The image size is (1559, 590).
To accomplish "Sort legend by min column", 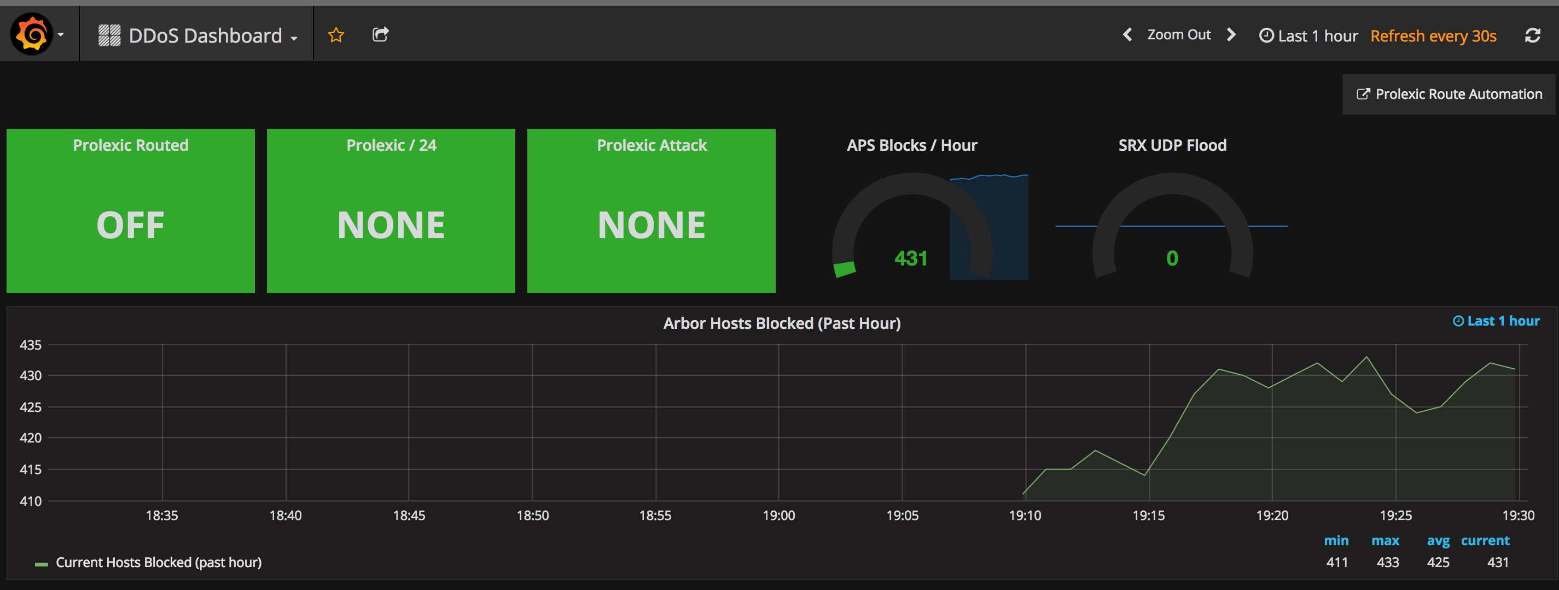I will [1336, 540].
